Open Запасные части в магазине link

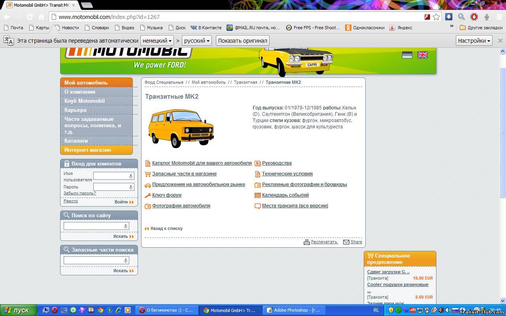[184, 174]
